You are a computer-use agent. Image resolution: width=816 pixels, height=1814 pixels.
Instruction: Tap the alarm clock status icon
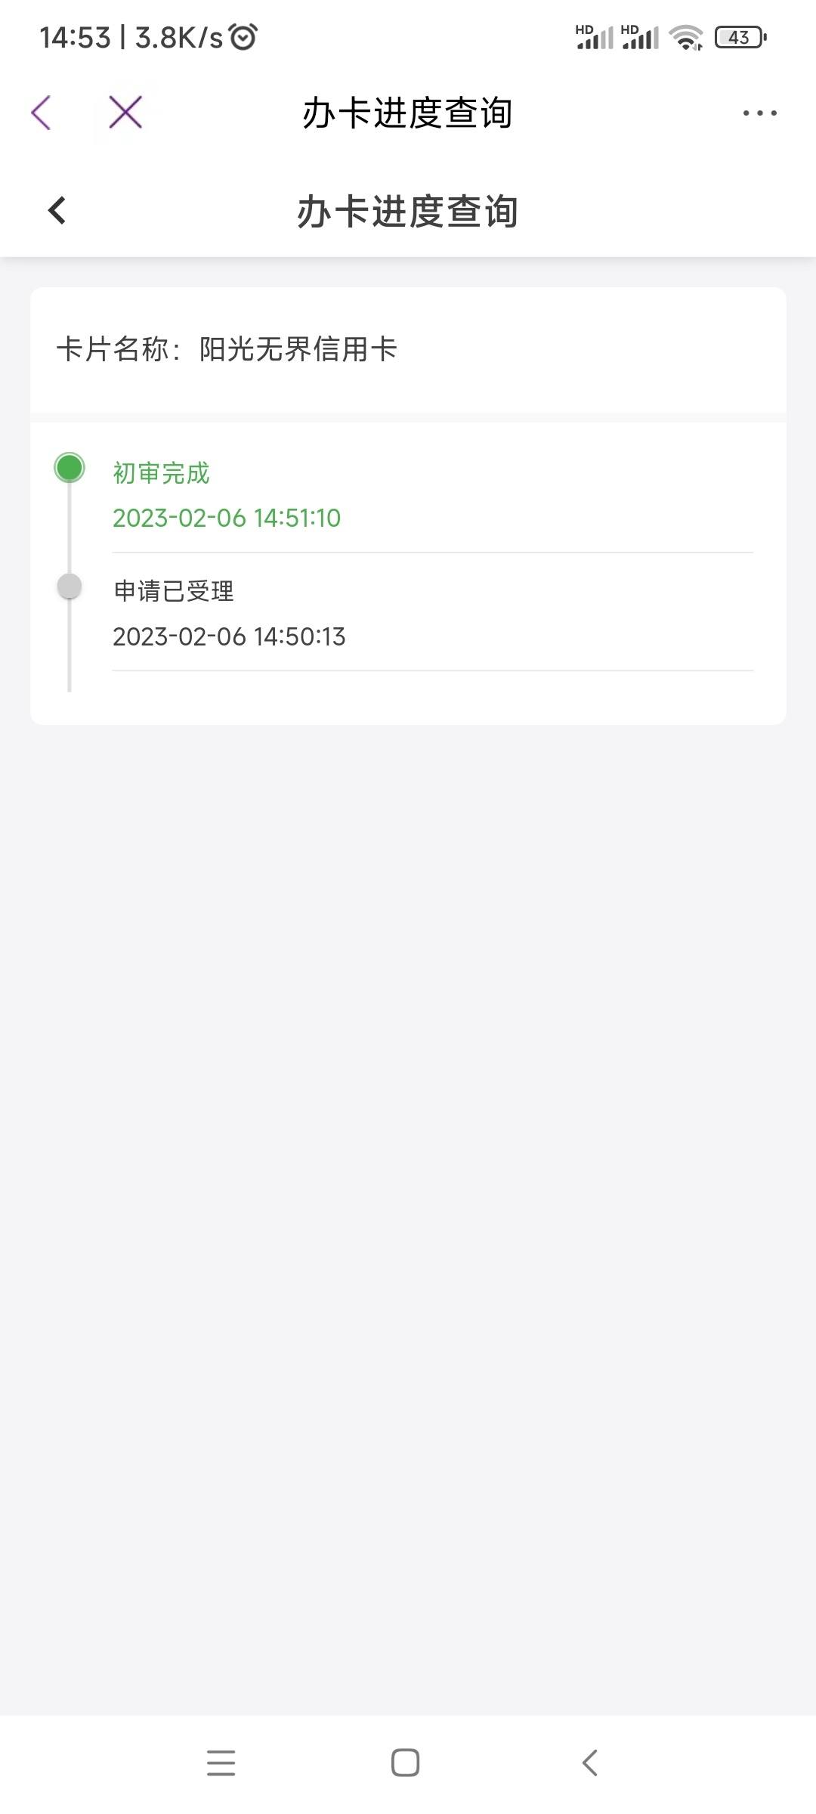click(243, 37)
